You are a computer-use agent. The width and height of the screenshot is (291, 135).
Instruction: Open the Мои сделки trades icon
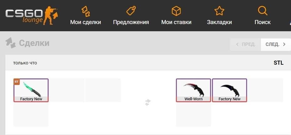tap(86, 12)
